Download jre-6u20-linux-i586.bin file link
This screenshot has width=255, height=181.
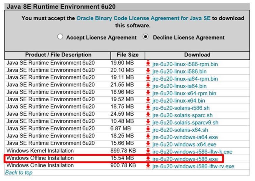click(180, 72)
